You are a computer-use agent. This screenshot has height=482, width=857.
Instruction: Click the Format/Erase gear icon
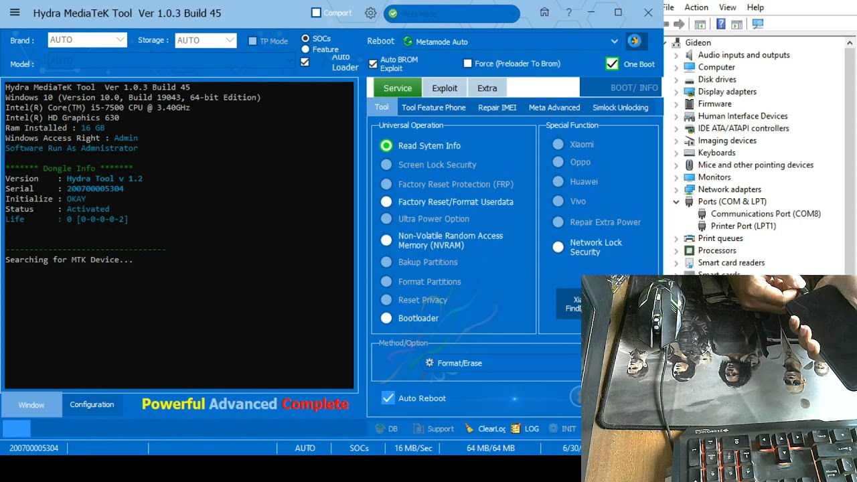(x=429, y=363)
